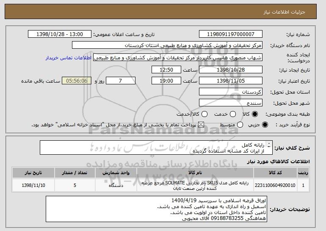
Task: Click the quantity cell showing 5
Action: (75, 185)
